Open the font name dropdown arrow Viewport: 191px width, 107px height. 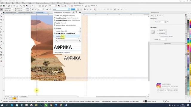(69, 9)
